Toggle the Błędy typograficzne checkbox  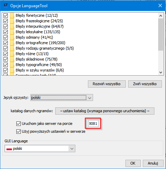click(5, 65)
